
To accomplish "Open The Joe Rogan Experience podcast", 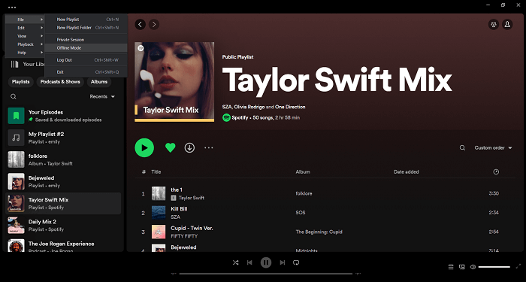I will tap(63, 246).
